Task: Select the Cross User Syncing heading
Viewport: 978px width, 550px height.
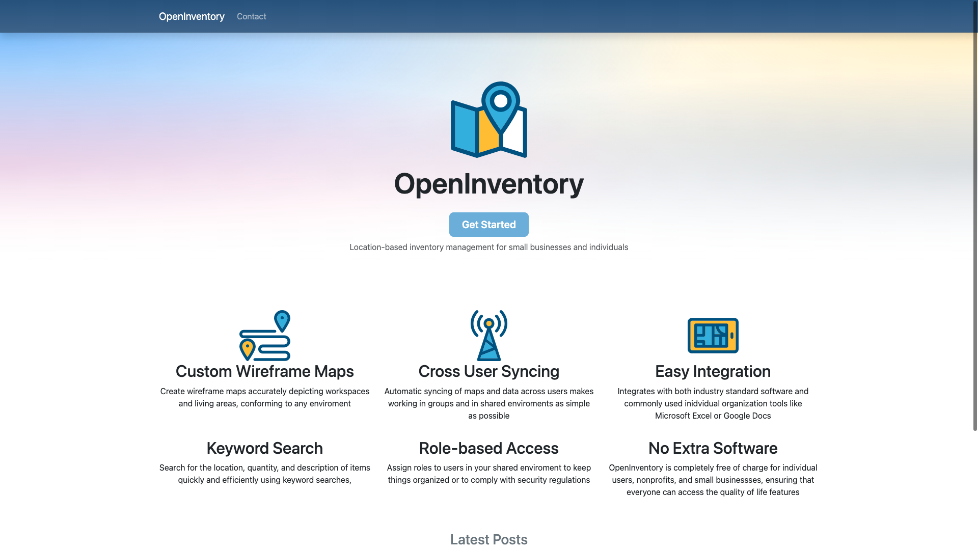Action: pyautogui.click(x=489, y=371)
